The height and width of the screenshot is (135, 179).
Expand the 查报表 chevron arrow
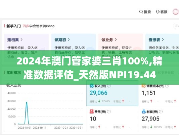pos(163,40)
